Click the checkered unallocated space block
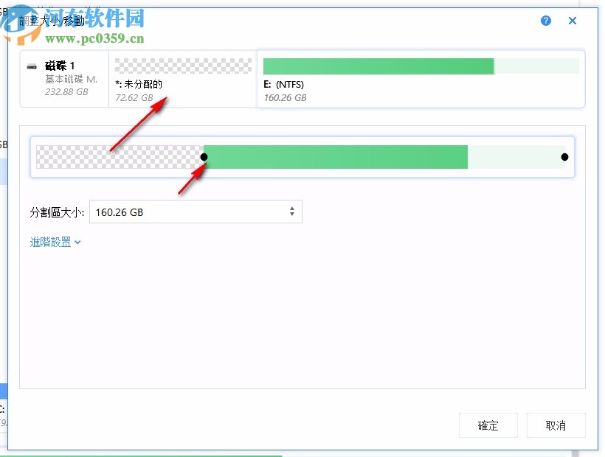 click(182, 65)
